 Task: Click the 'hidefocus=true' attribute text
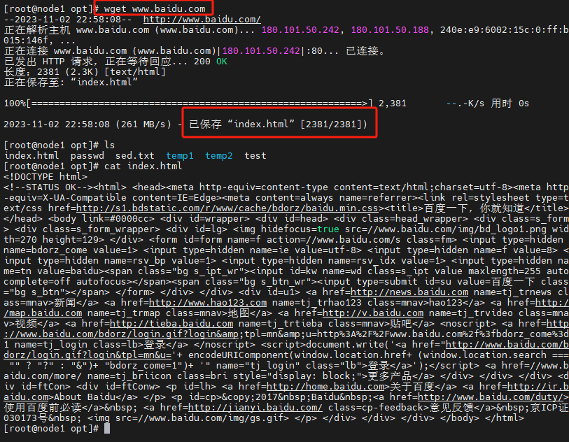coord(300,229)
